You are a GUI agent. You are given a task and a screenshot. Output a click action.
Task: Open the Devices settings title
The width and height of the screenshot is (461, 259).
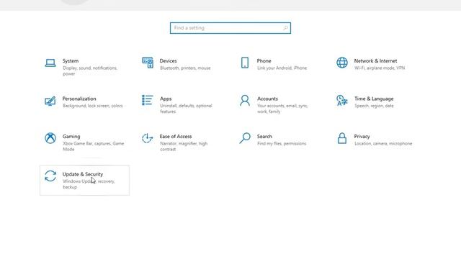168,60
